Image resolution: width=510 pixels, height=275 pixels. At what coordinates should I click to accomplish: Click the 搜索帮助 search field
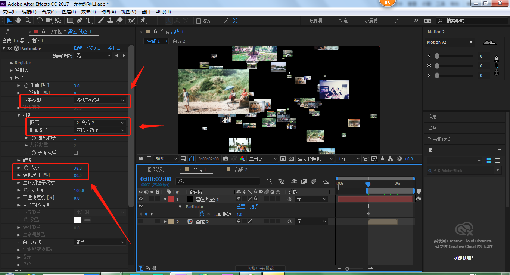[471, 21]
